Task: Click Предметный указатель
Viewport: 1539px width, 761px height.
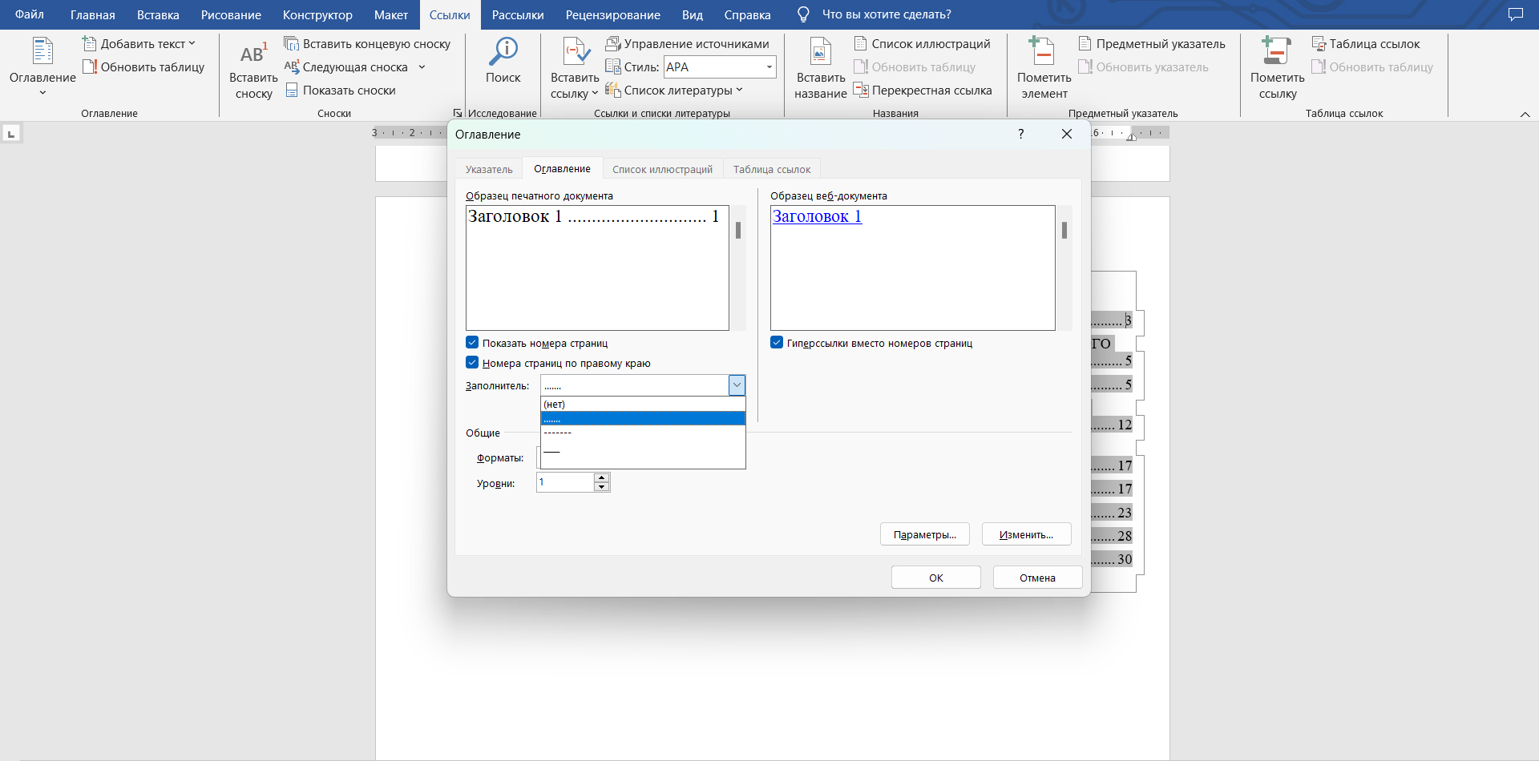Action: [x=1152, y=44]
